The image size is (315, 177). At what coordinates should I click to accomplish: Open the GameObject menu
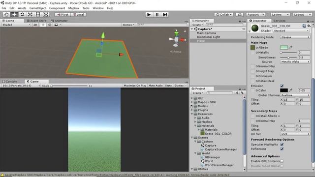click(x=37, y=8)
